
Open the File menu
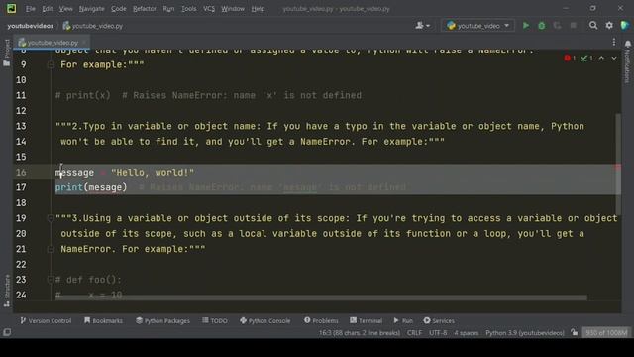pyautogui.click(x=31, y=9)
